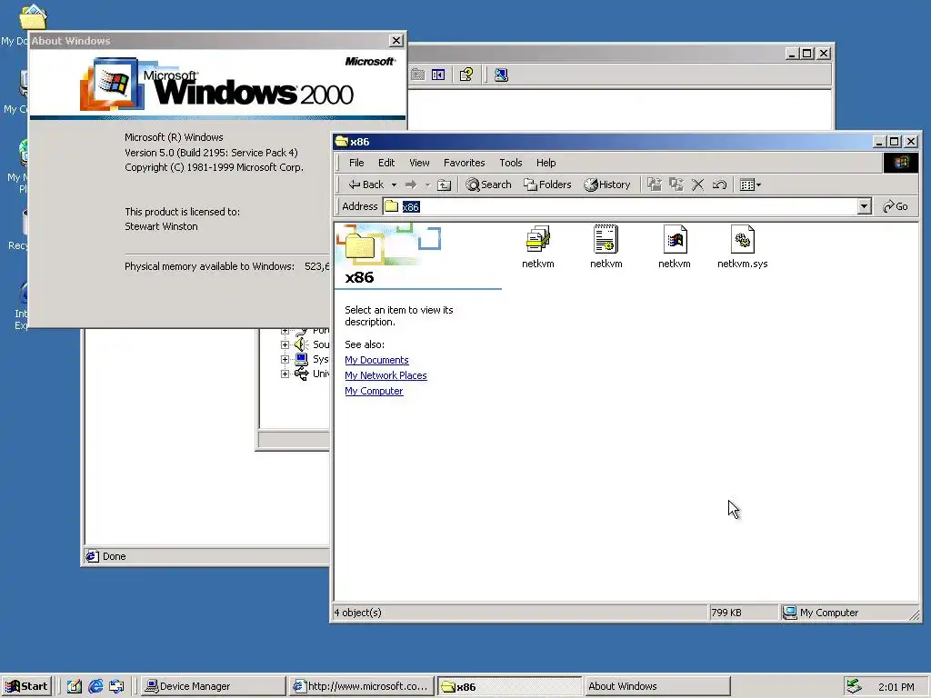Follow the My Documents link
Image resolution: width=931 pixels, height=698 pixels.
(376, 360)
